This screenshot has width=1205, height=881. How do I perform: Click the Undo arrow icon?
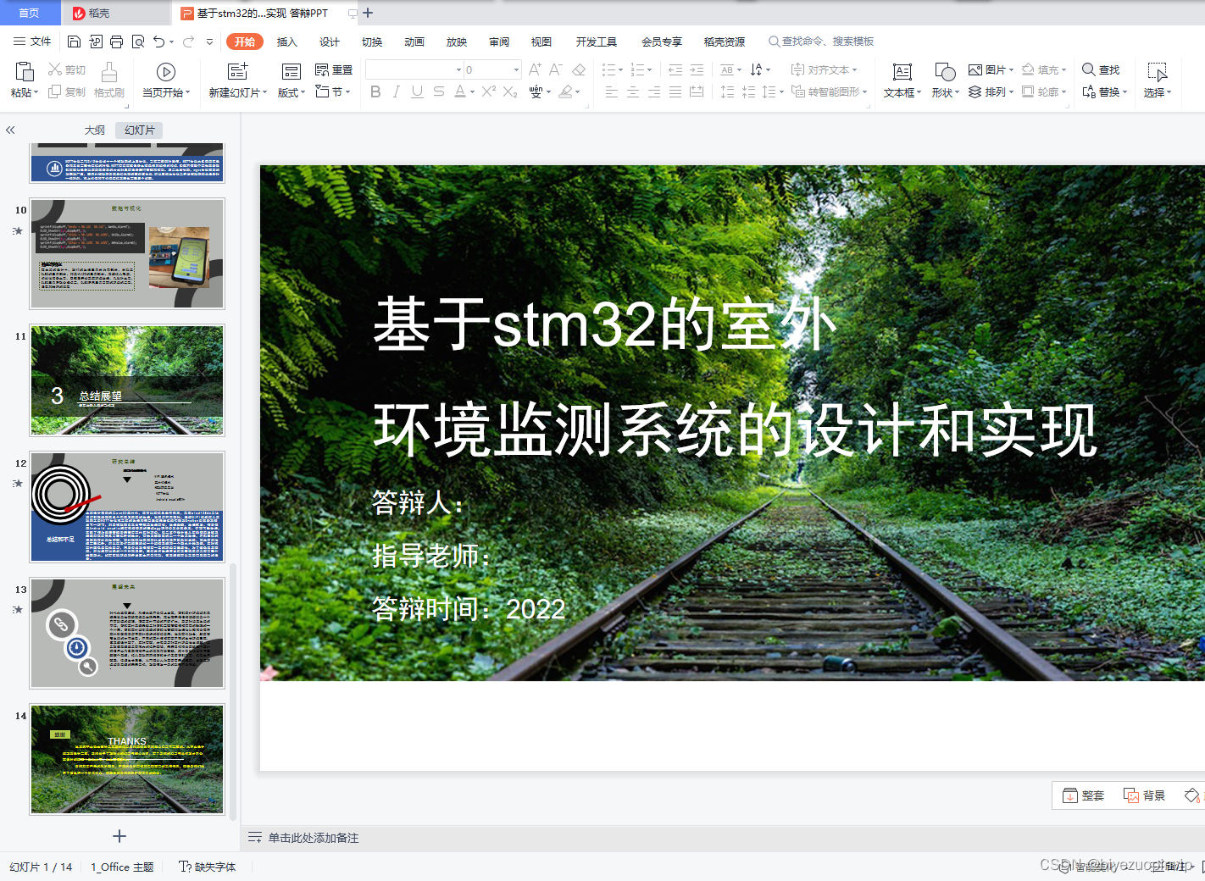click(158, 42)
